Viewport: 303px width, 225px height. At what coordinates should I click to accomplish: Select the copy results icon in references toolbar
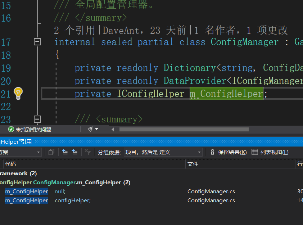tap(50, 152)
